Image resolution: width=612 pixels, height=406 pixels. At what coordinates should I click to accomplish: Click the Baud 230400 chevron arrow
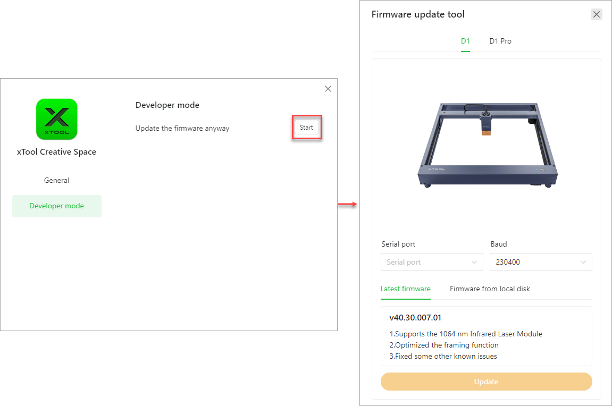click(583, 262)
